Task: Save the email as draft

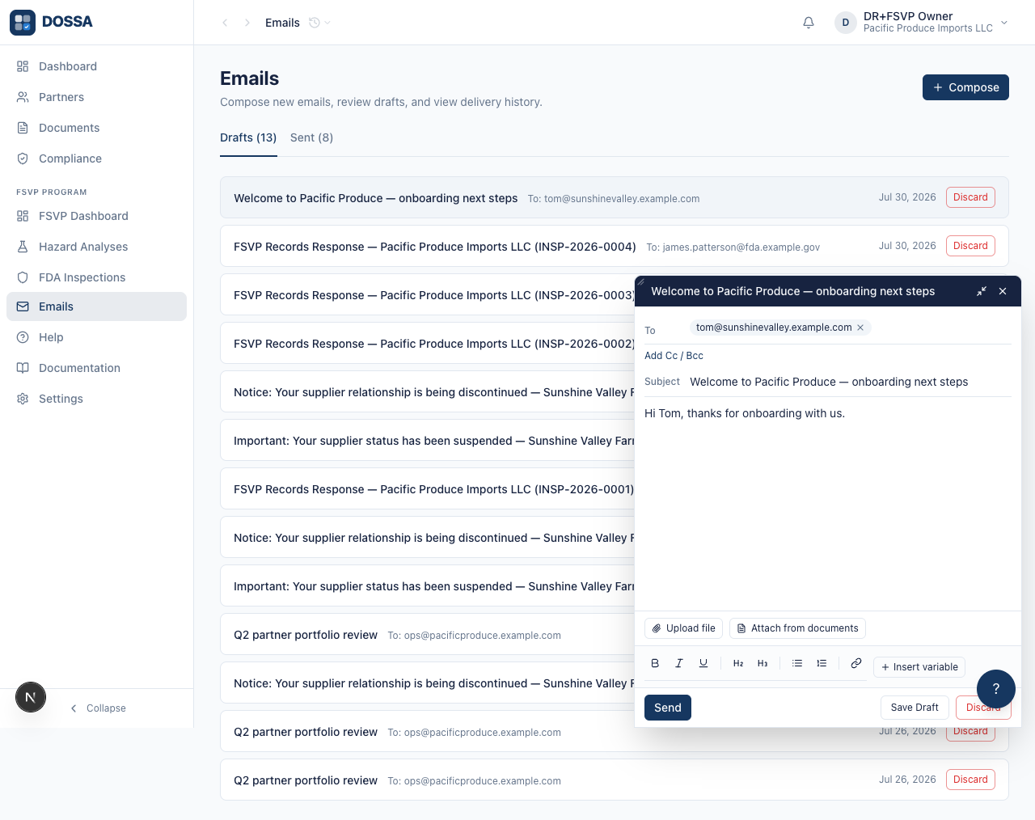Action: [x=915, y=708]
